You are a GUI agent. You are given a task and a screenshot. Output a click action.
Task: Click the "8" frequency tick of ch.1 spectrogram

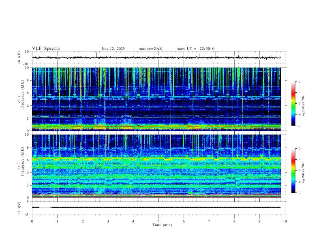[28, 80]
